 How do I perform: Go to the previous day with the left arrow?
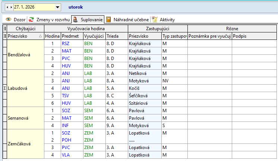click(7, 7)
